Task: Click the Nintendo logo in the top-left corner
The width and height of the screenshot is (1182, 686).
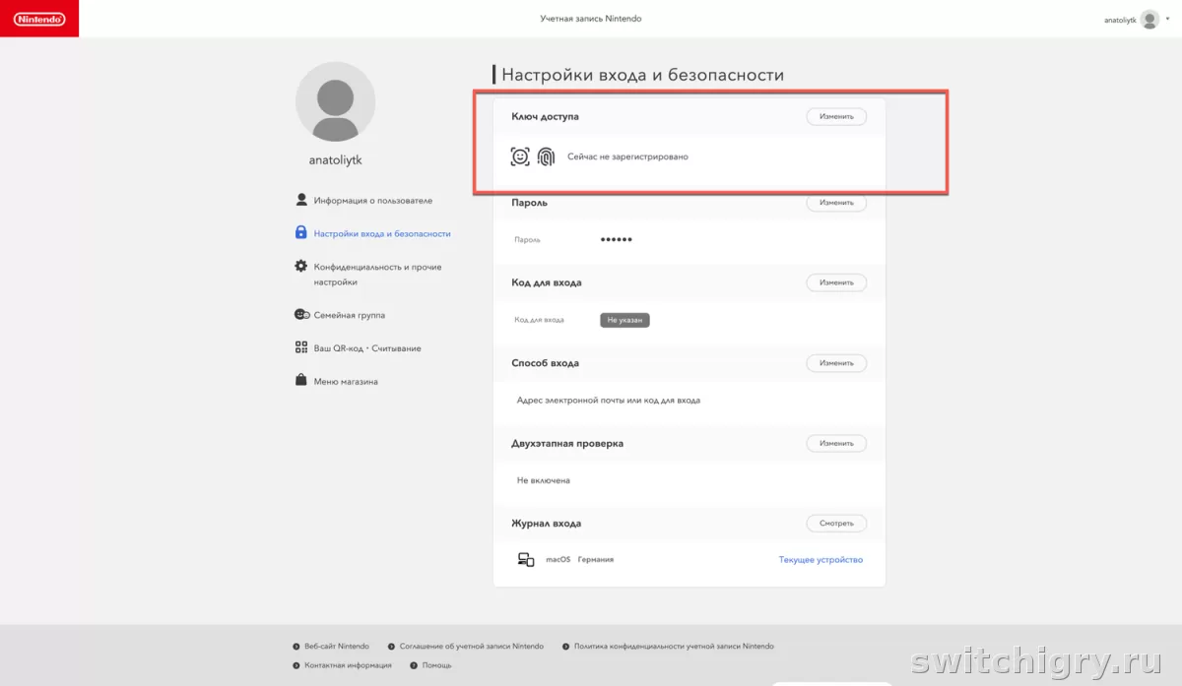Action: tap(39, 18)
